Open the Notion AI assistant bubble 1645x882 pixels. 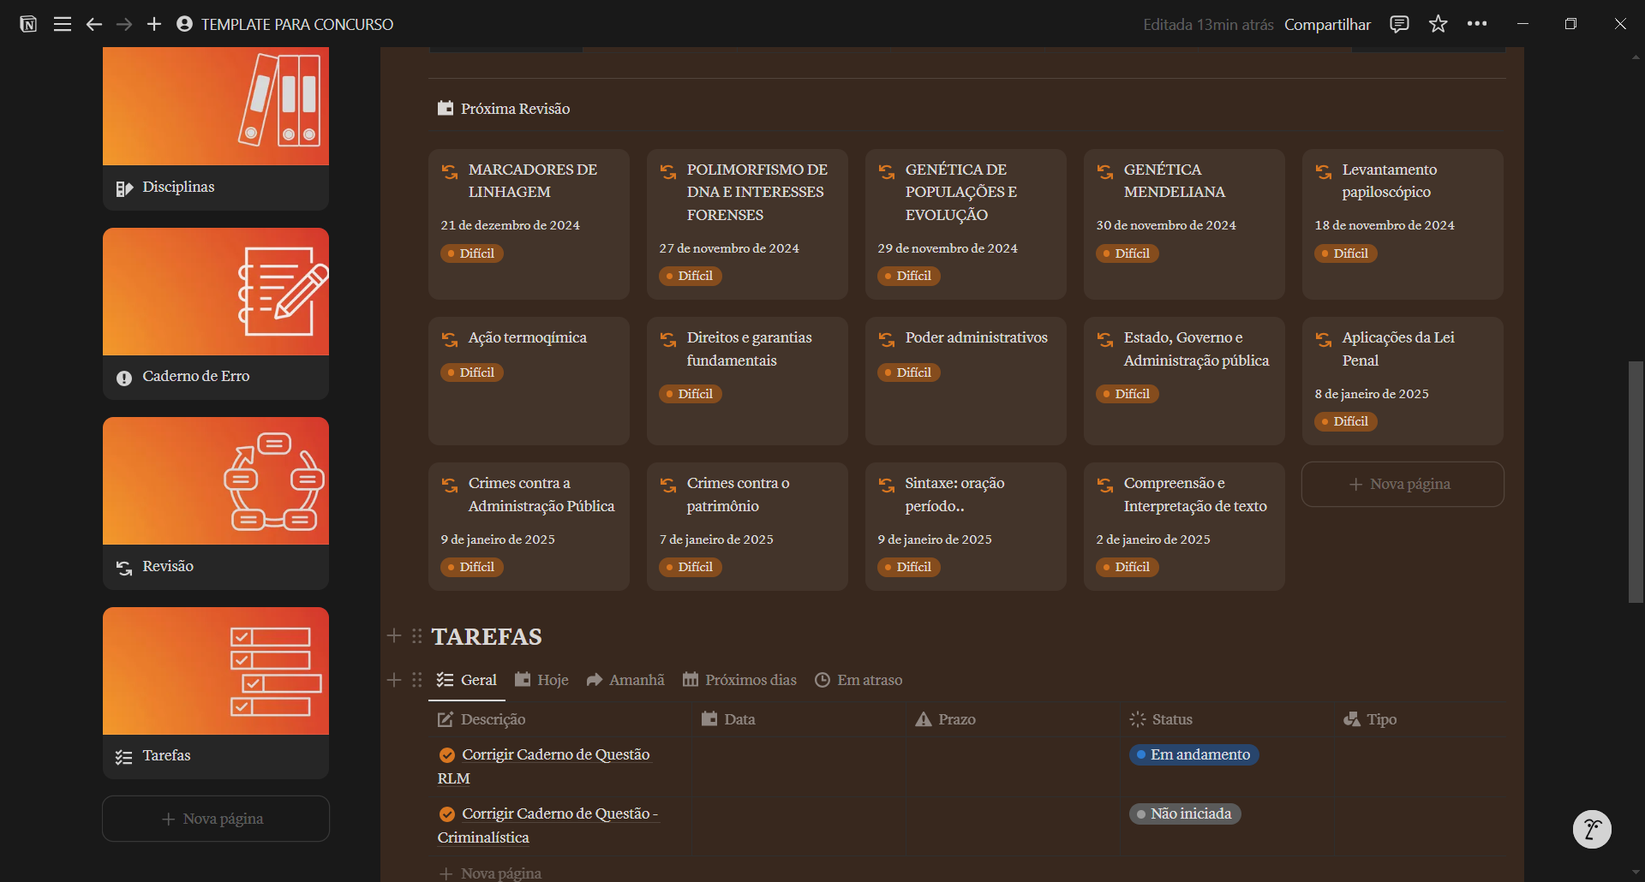(x=1592, y=829)
